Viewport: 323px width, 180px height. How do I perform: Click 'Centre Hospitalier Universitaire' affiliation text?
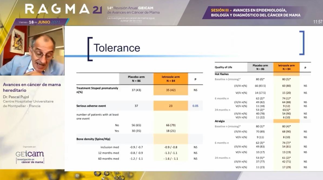[x=28, y=101]
